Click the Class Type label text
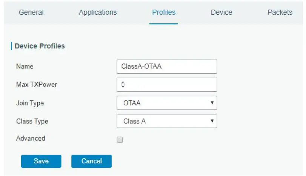The width and height of the screenshot is (306, 176). (32, 121)
